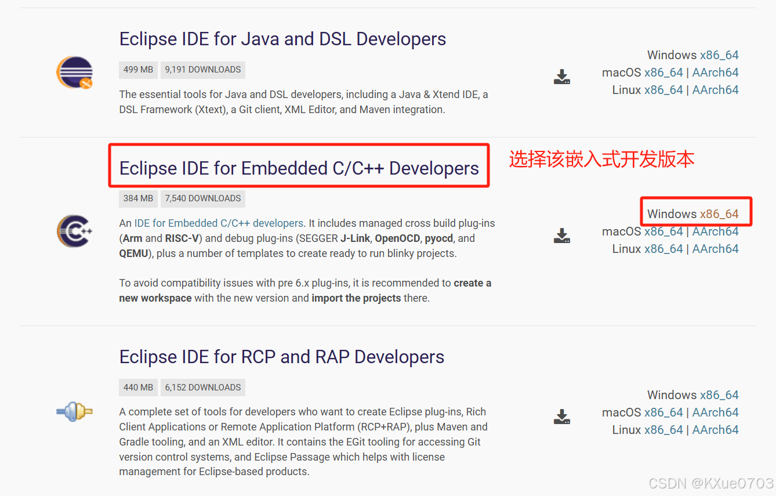This screenshot has width=776, height=496.
Task: Click the 'QEMU' bold text
Action: pyautogui.click(x=133, y=254)
